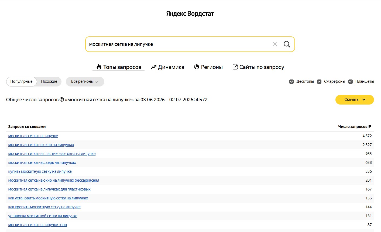The height and width of the screenshot is (232, 381).
Task: Open the Все регионы dropdown
Action: [85, 82]
